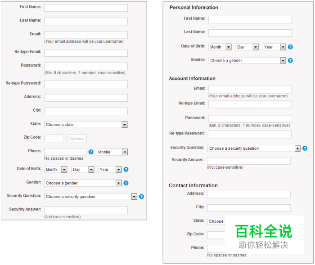Screen dimensions: 315x265
Task: Click the Account Information heading
Action: click(192, 78)
